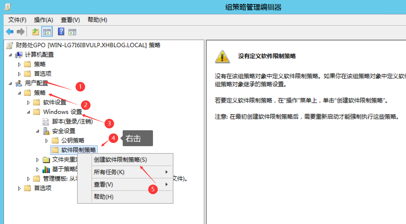Open the 帮助(H) menu in menu bar
Image resolution: width=406 pixels, height=224 pixels.
point(97,20)
